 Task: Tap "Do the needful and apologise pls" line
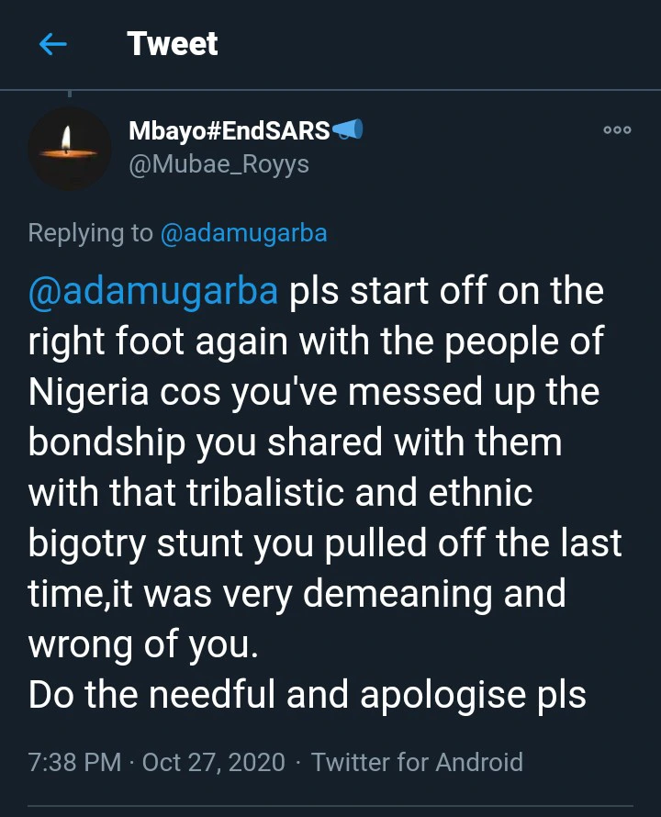307,695
